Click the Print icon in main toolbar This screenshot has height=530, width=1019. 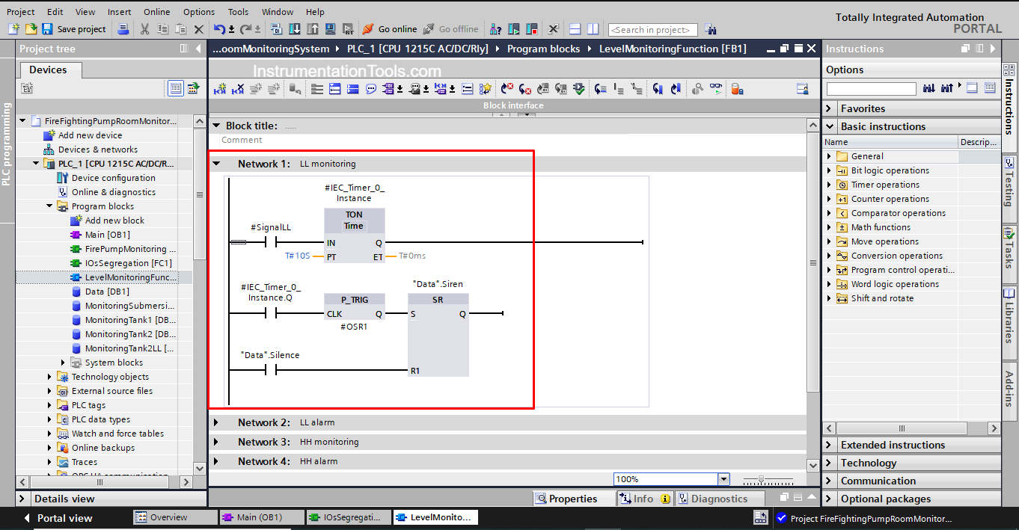pos(123,29)
